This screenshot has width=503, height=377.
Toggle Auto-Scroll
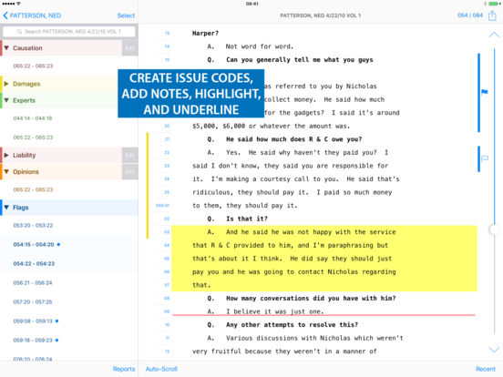click(x=161, y=369)
